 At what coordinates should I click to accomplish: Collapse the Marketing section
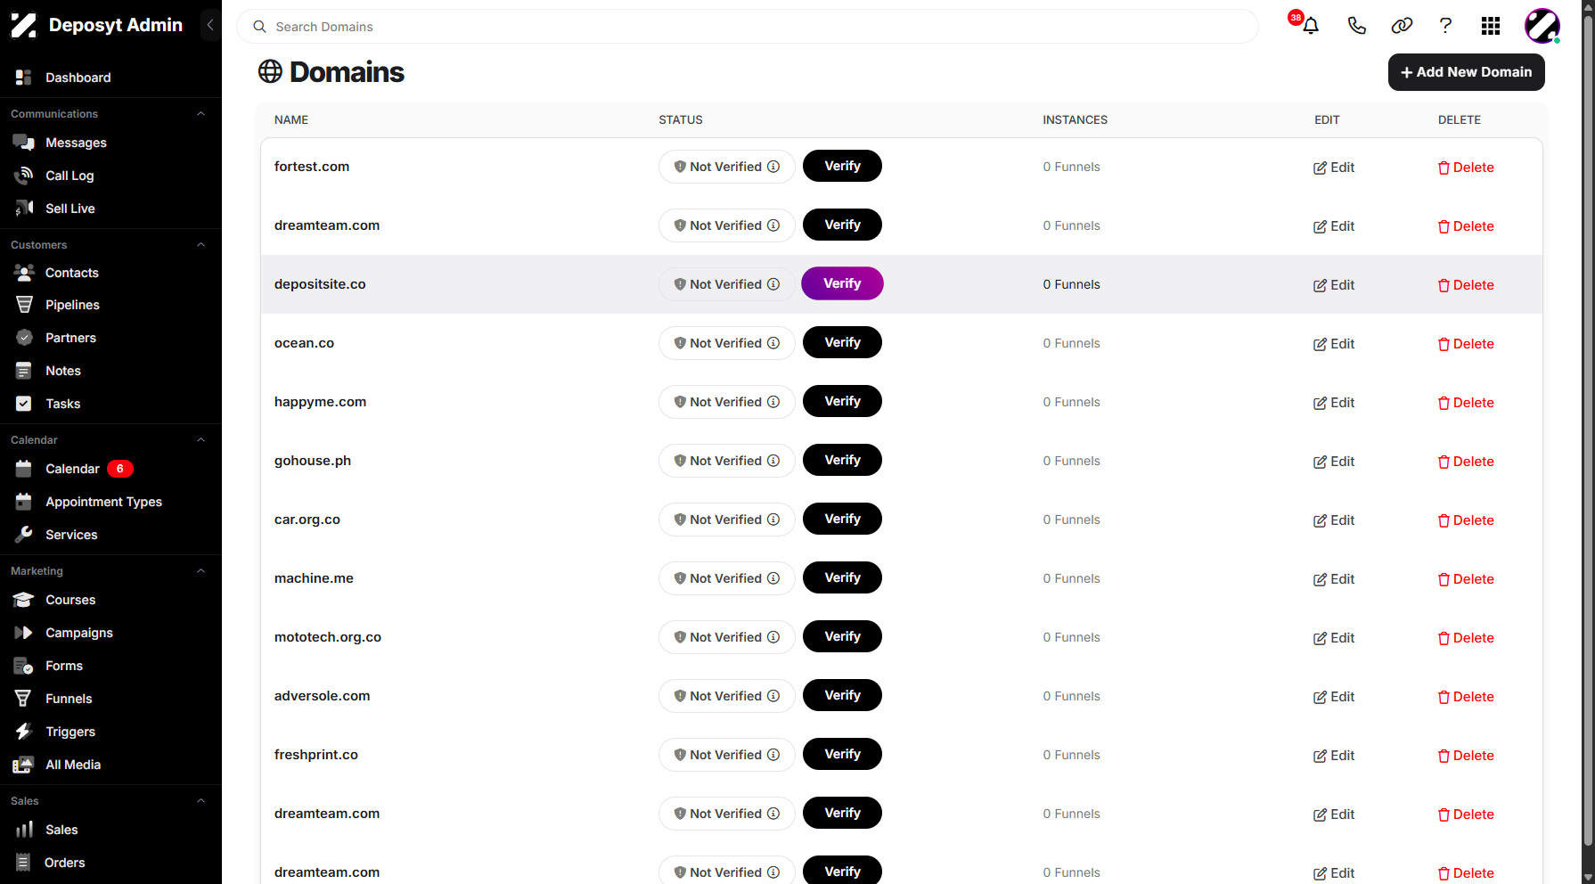(200, 571)
